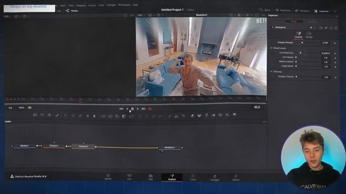The image size is (346, 194).
Task: Open the Playback menu
Action: (81, 5)
